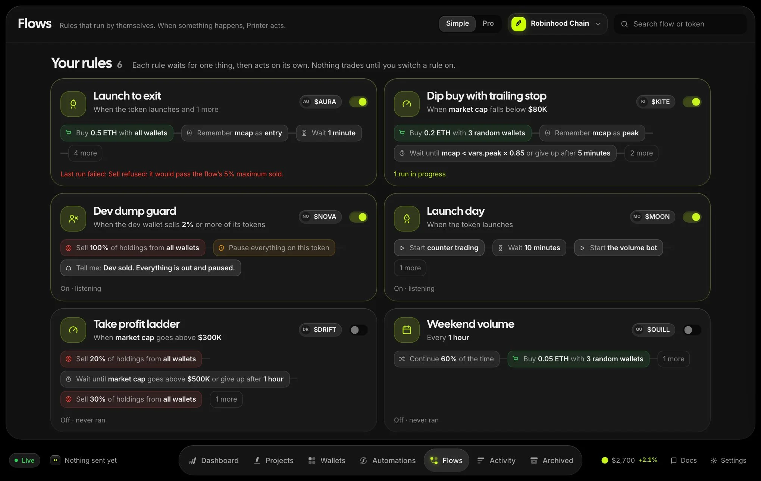This screenshot has height=481, width=761.
Task: Turn off the Dip buy with trailing stop toggle
Action: coord(692,102)
